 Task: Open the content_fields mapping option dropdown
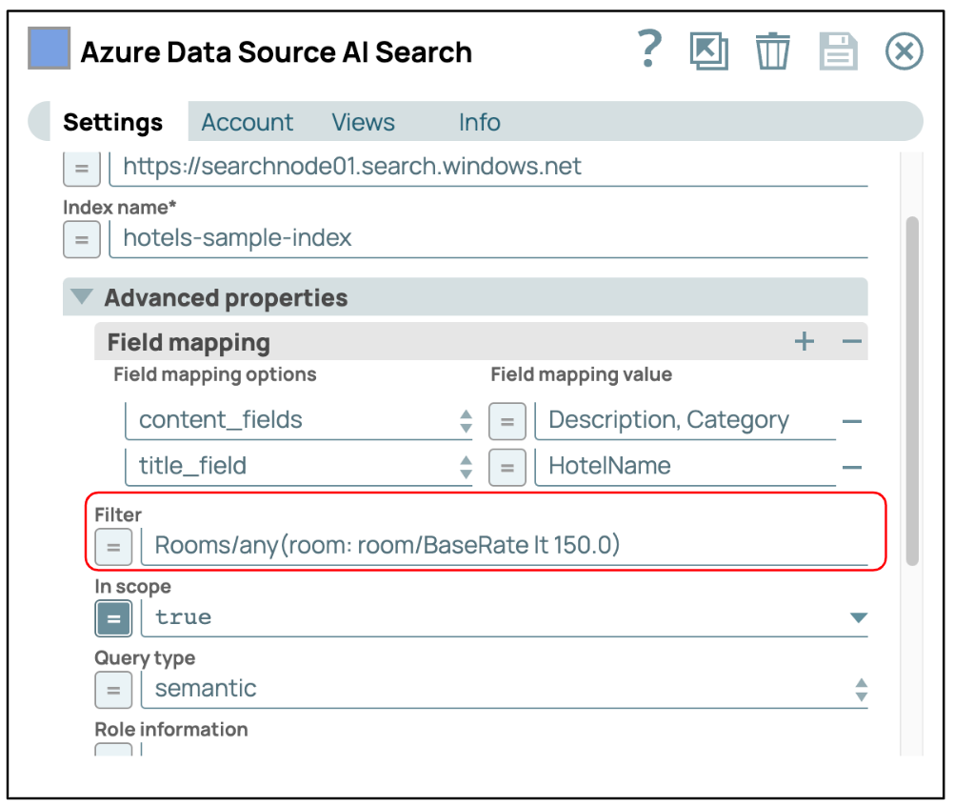[x=466, y=421]
